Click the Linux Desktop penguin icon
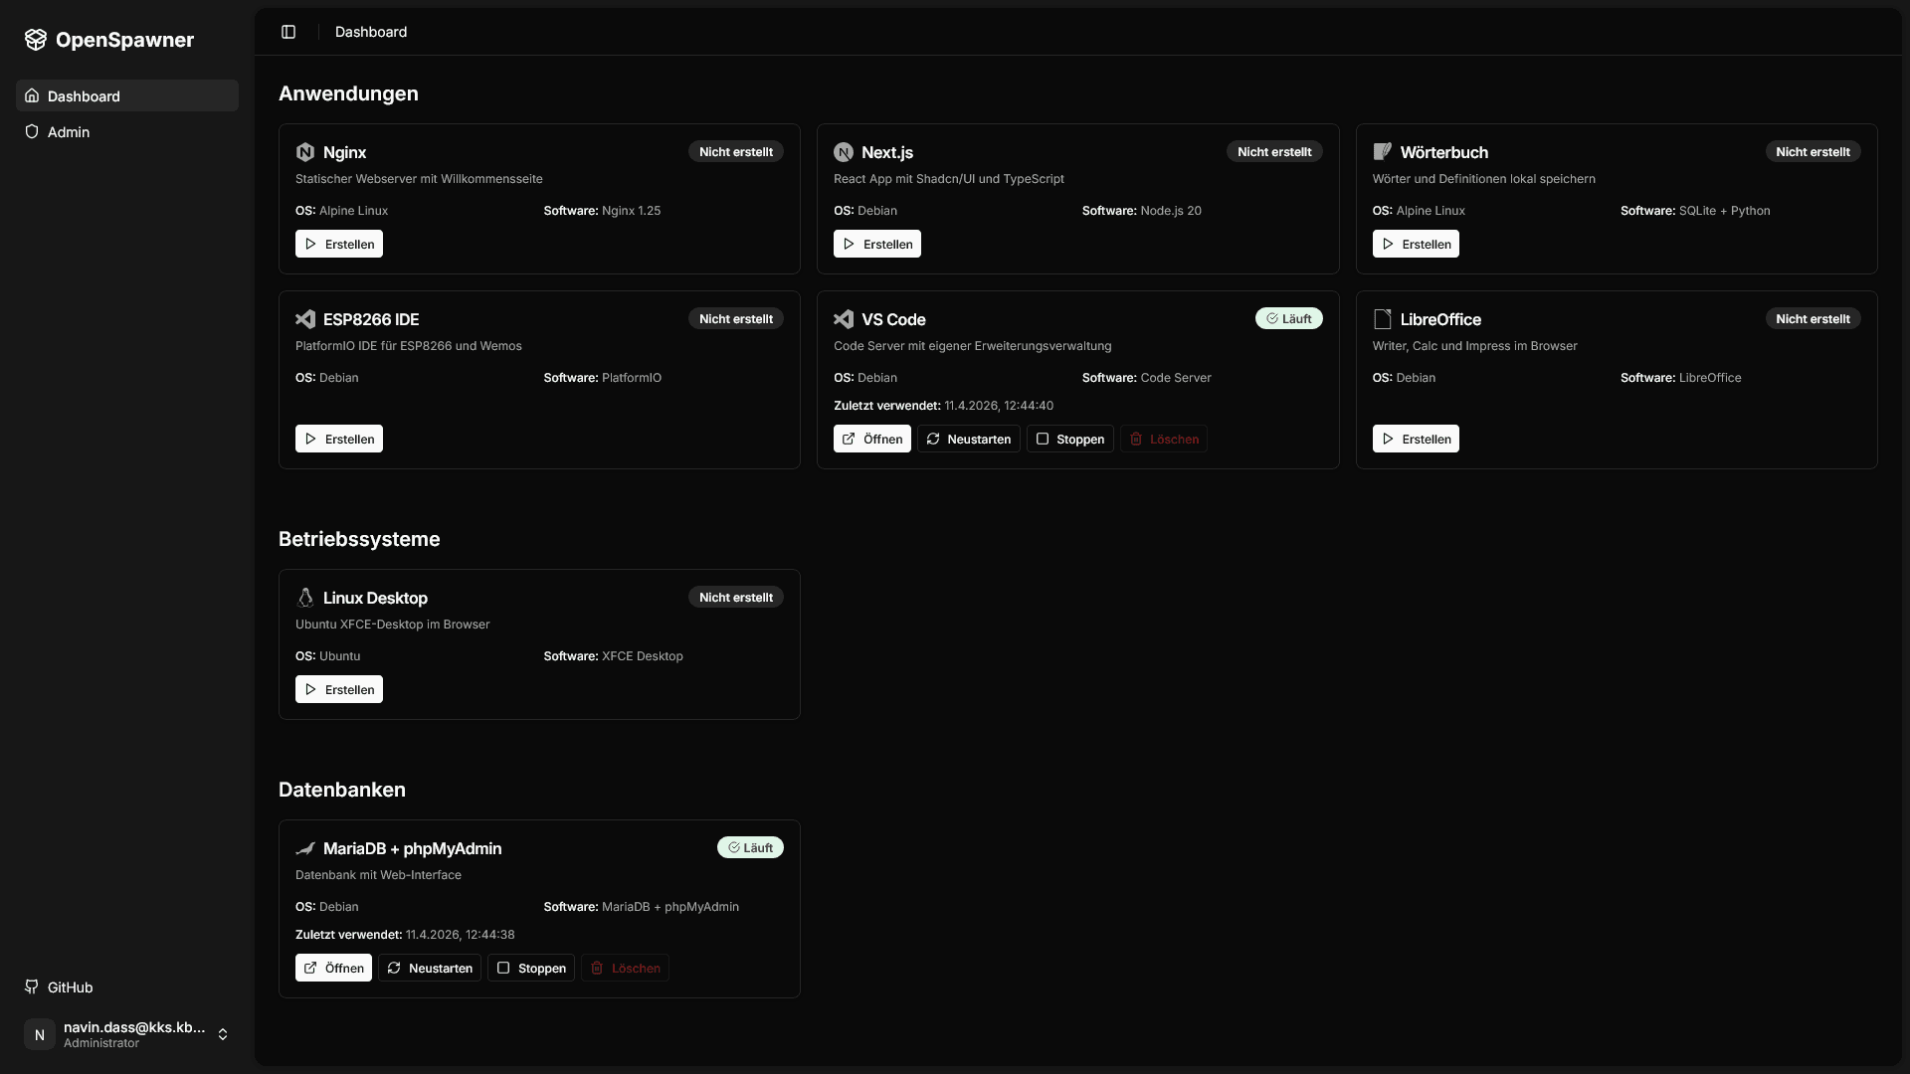The height and width of the screenshot is (1074, 1910). [305, 598]
